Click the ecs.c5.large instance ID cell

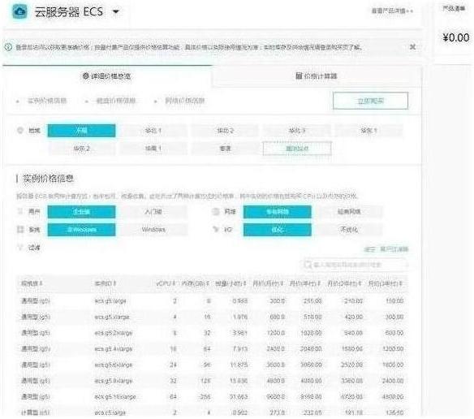(110, 413)
